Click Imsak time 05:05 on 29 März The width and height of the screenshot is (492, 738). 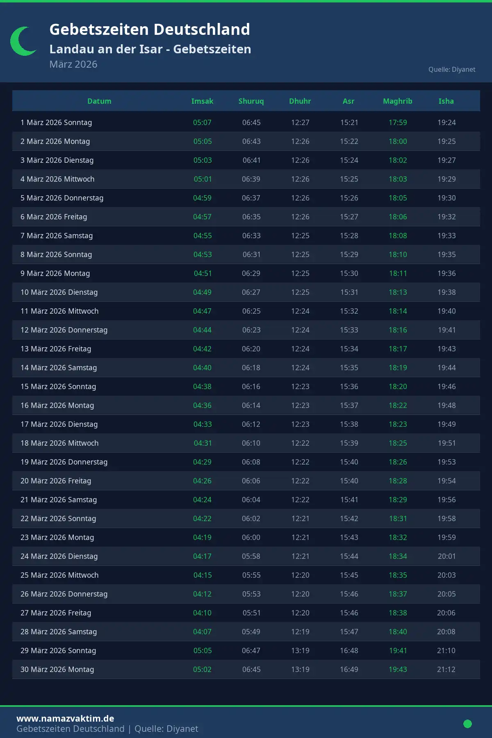[203, 651]
